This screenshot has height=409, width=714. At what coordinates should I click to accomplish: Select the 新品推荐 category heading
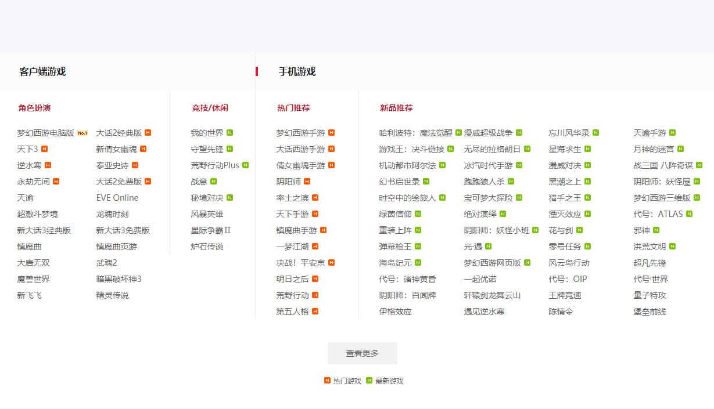click(x=396, y=108)
